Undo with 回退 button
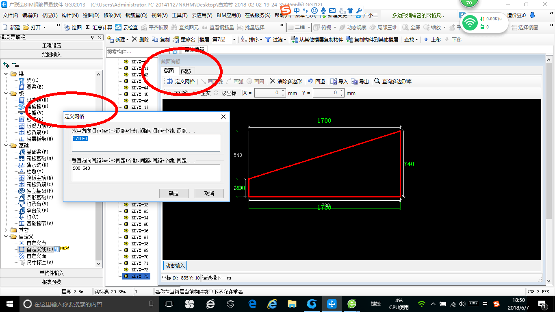 tap(317, 81)
